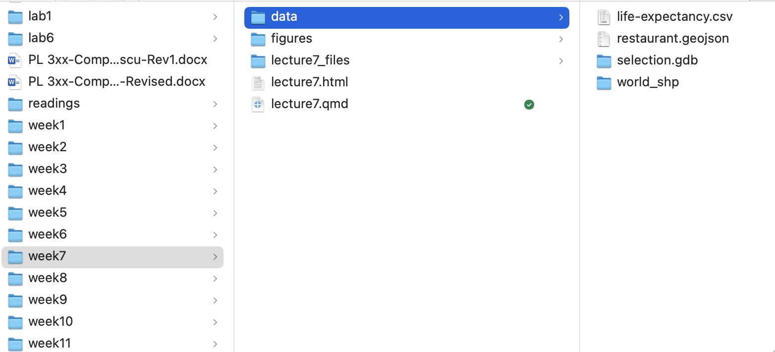Select the week3 folder
Screen dimensions: 775x352
[x=48, y=169]
